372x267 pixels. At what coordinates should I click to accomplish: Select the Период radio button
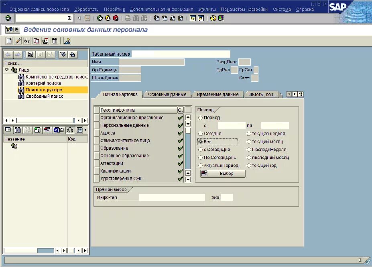200,118
